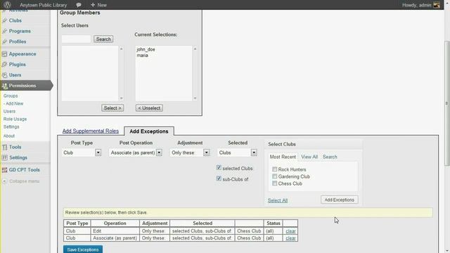Viewport: 450px width, 253px height.
Task: Select maria in Current Selections
Action: (x=142, y=56)
